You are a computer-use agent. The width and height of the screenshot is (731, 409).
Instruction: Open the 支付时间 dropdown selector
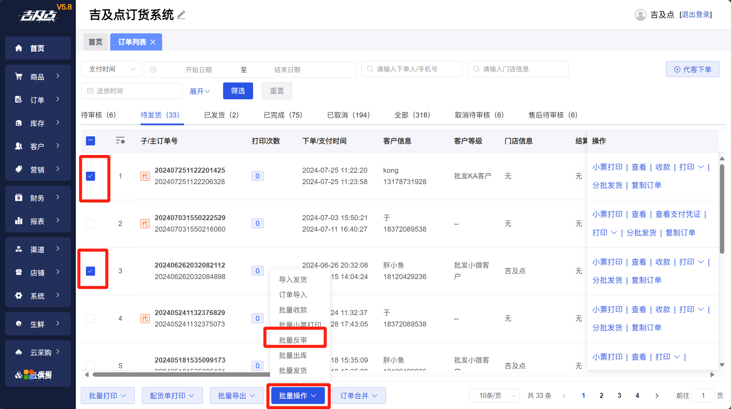tap(112, 69)
